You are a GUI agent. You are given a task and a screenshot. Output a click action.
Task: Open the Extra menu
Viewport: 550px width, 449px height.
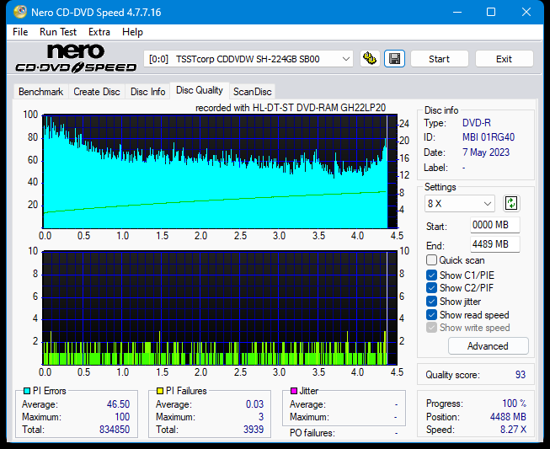coord(99,32)
